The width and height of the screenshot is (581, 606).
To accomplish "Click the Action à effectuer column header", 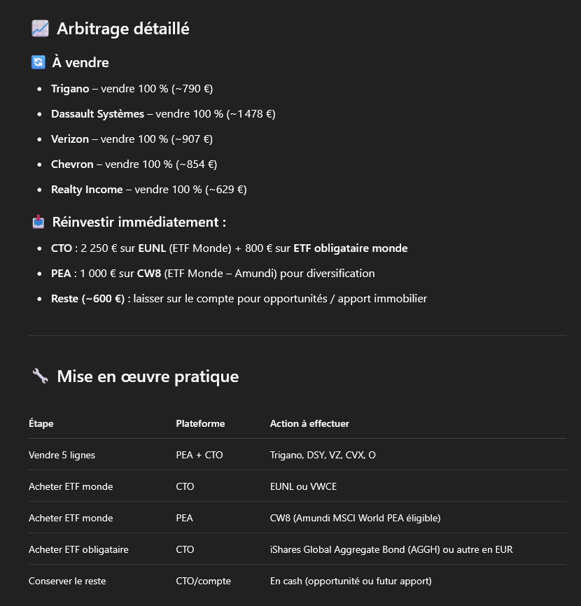I will click(309, 423).
